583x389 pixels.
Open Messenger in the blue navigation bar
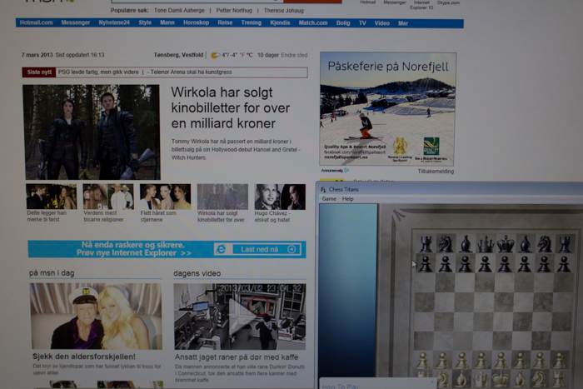tap(76, 22)
